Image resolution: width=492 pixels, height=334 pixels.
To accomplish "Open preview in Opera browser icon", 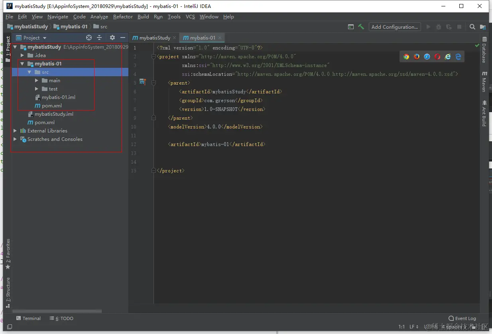I will click(437, 57).
